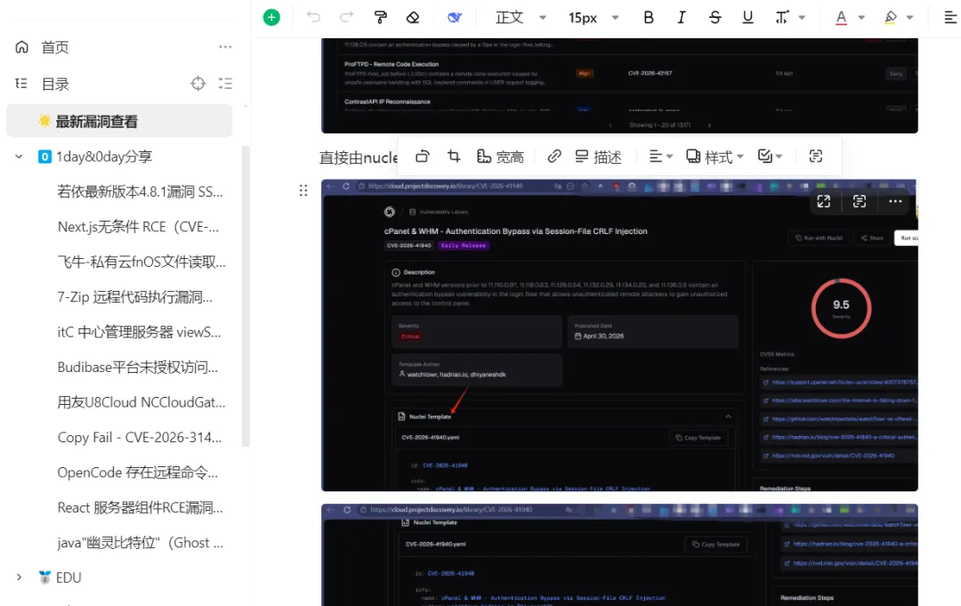Activate the format painter tool

[x=380, y=17]
